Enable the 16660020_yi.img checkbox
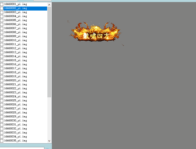The width and height of the screenshot is (196, 149). click(2, 81)
